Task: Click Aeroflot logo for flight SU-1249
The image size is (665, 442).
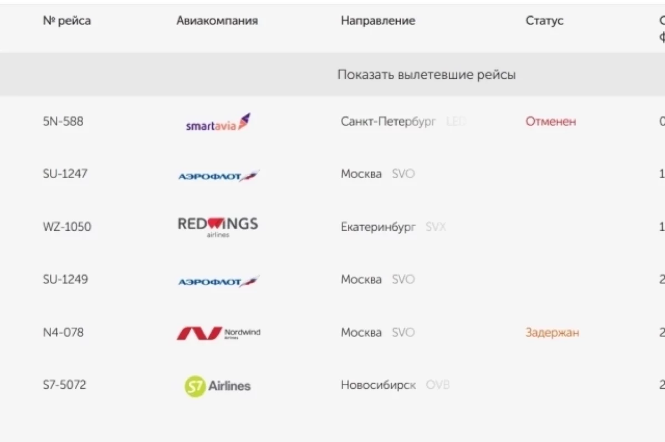Action: point(218,281)
